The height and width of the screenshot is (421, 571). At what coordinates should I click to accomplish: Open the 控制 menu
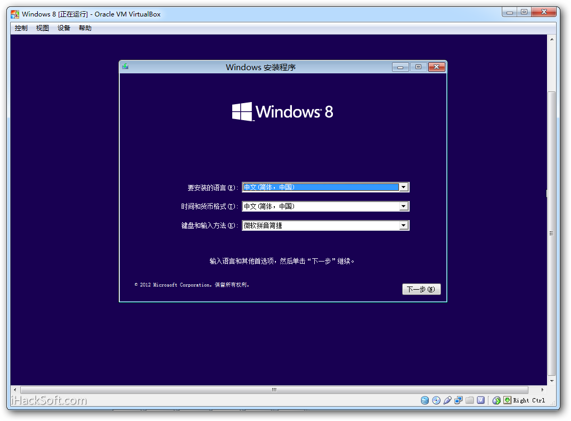tap(21, 28)
